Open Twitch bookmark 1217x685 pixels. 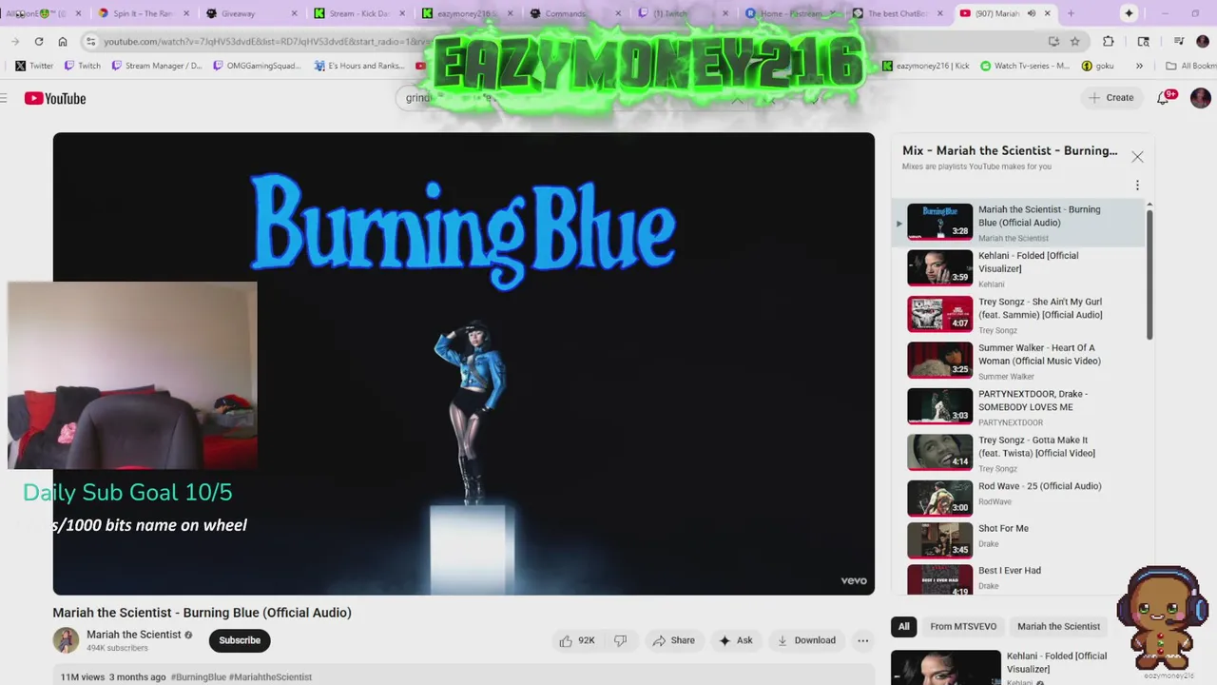click(82, 66)
